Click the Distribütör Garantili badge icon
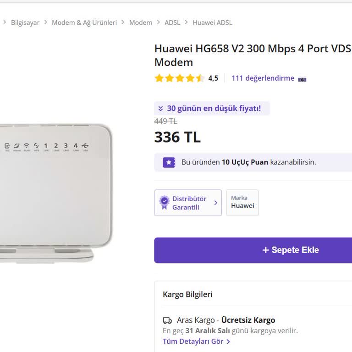Image resolution: width=352 pixels, height=352 pixels. [164, 203]
